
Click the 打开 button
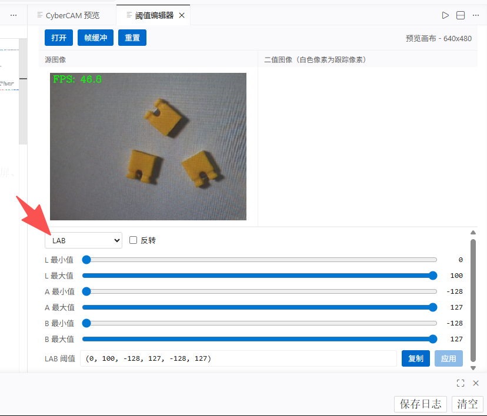pos(59,38)
